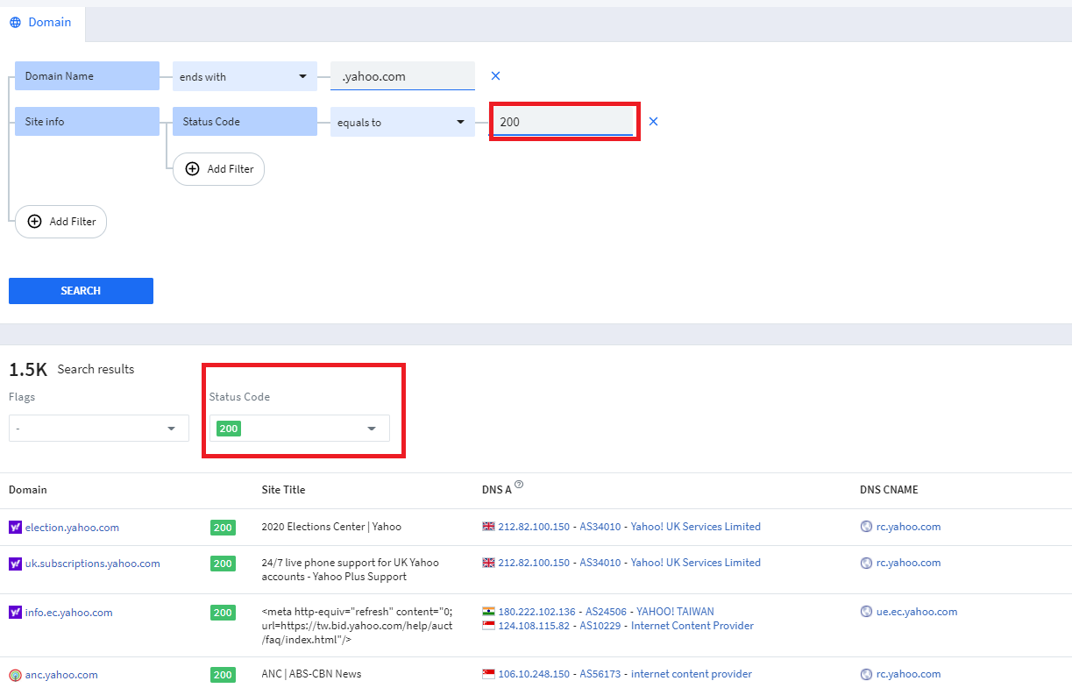Click the Yahoo favicon beside election.yahoo.com

15,528
